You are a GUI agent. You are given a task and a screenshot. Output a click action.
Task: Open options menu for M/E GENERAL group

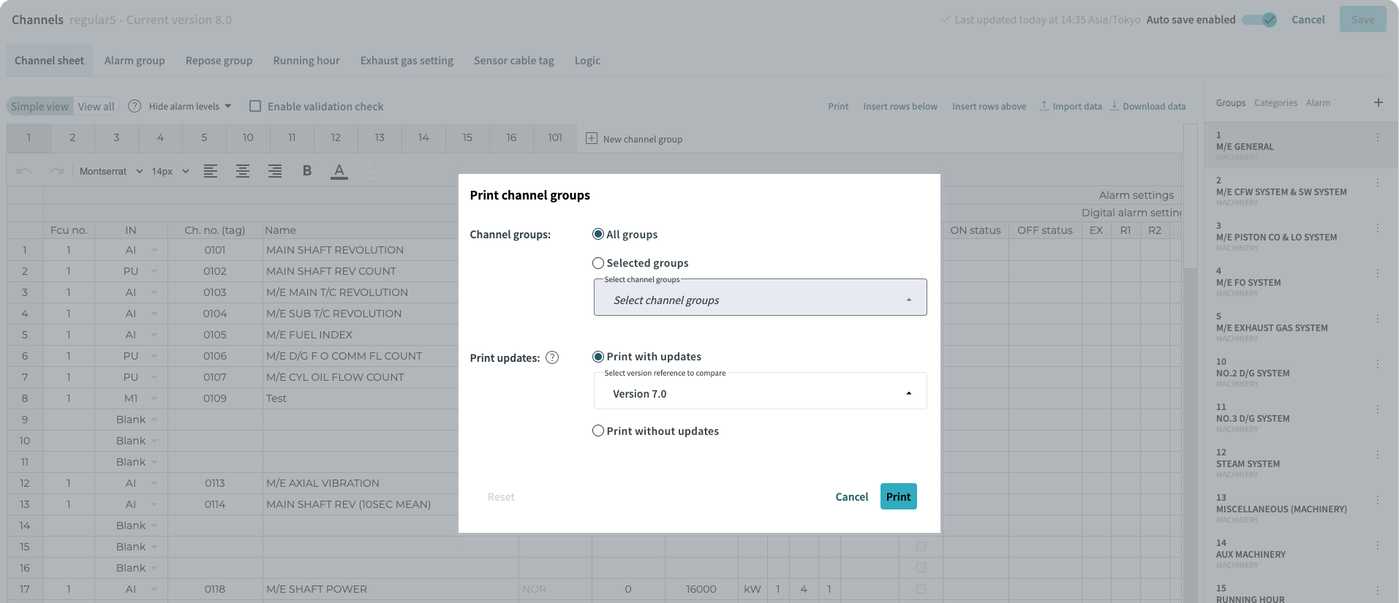[x=1378, y=137]
